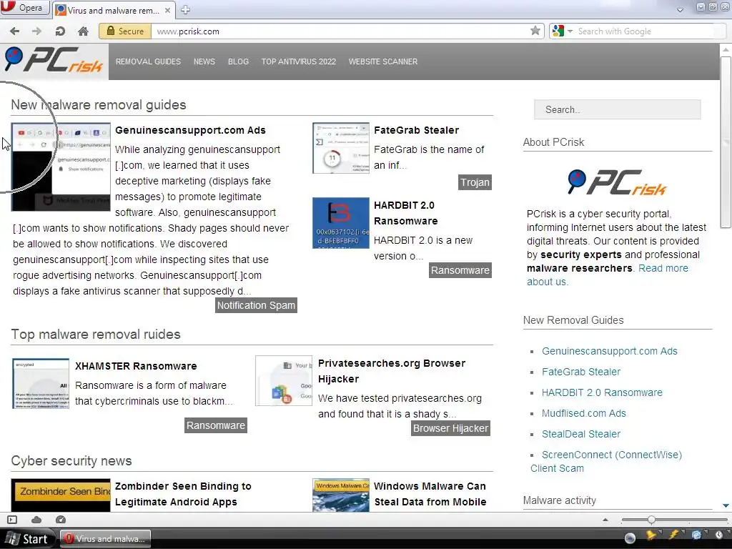Open sidebar HARDBIT 2.0 Ransomware link
The height and width of the screenshot is (549, 732).
point(602,392)
